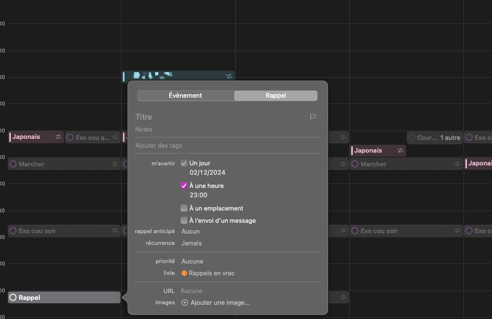Click Ajouter une image... button
The width and height of the screenshot is (492, 319).
click(220, 303)
